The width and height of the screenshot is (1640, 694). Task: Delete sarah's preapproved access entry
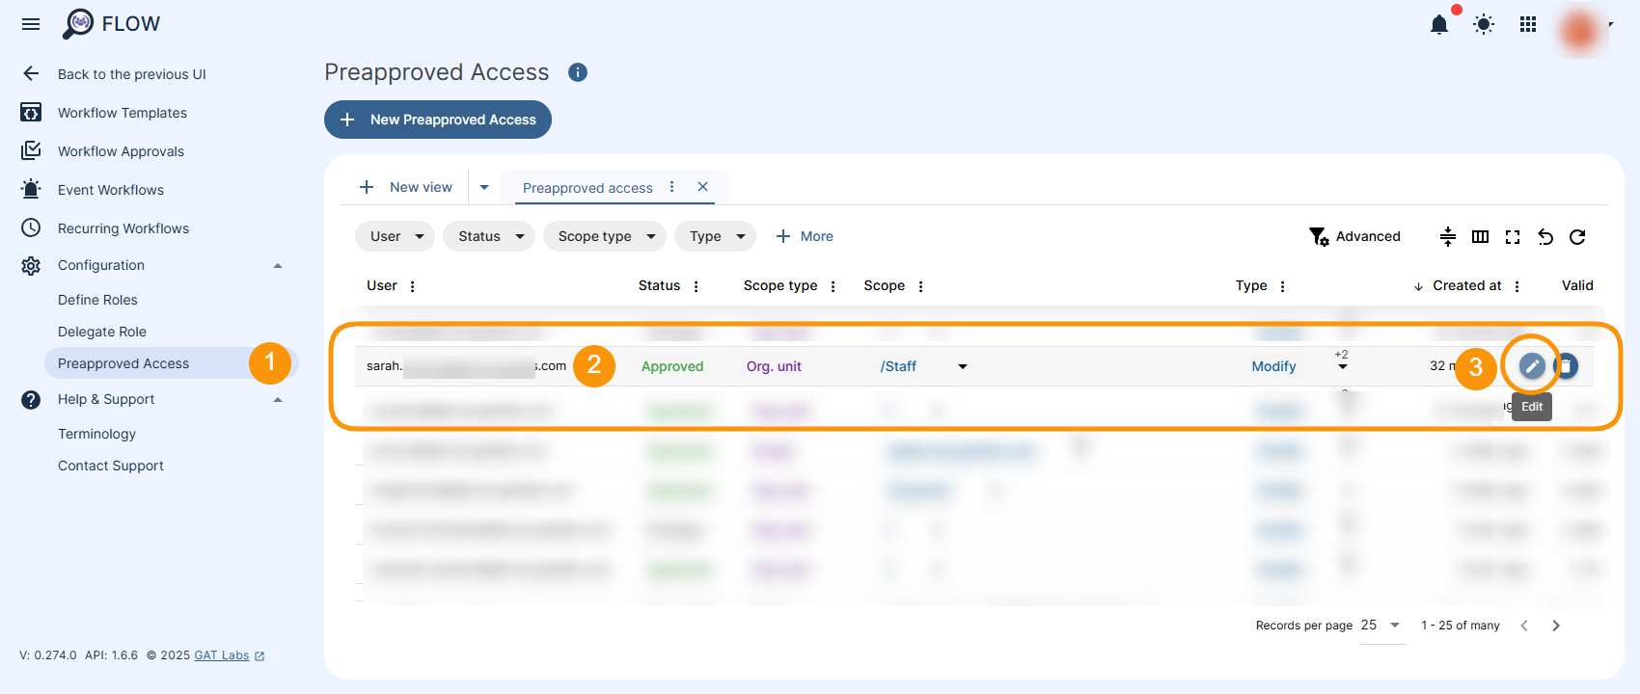click(x=1567, y=366)
